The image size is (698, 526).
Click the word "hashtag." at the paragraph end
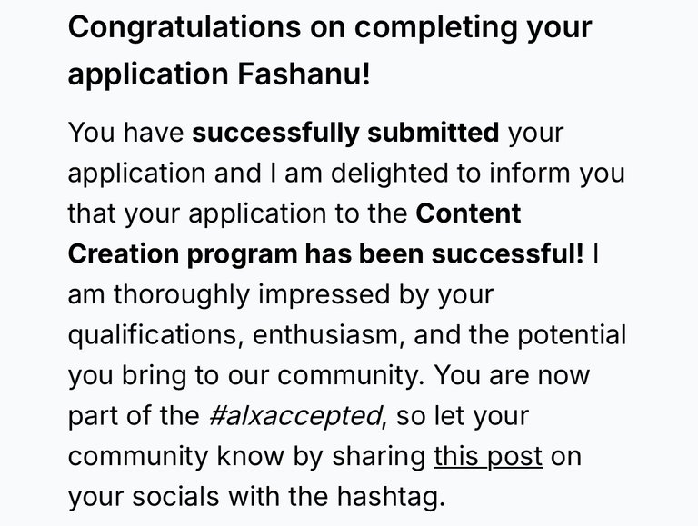[x=391, y=498]
